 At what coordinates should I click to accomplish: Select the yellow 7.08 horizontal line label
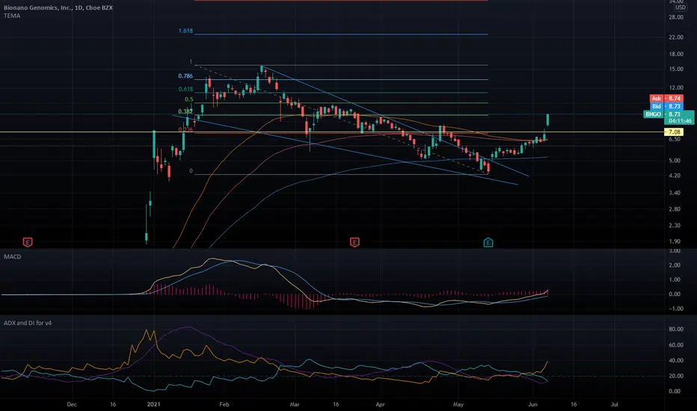pyautogui.click(x=674, y=132)
